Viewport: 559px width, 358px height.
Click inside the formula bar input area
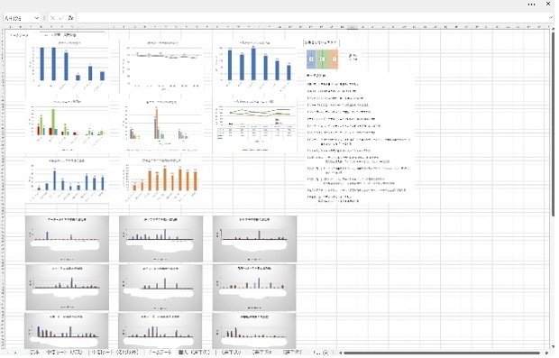(312, 18)
